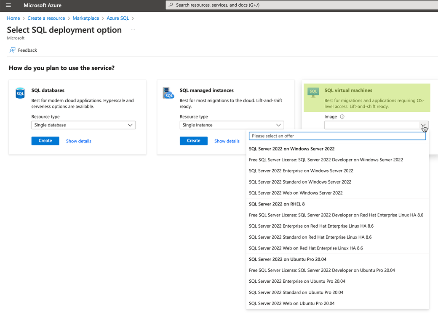Click 'SQL Server 2022 on RHEL 8' group header
This screenshot has width=438, height=313.
tap(277, 204)
